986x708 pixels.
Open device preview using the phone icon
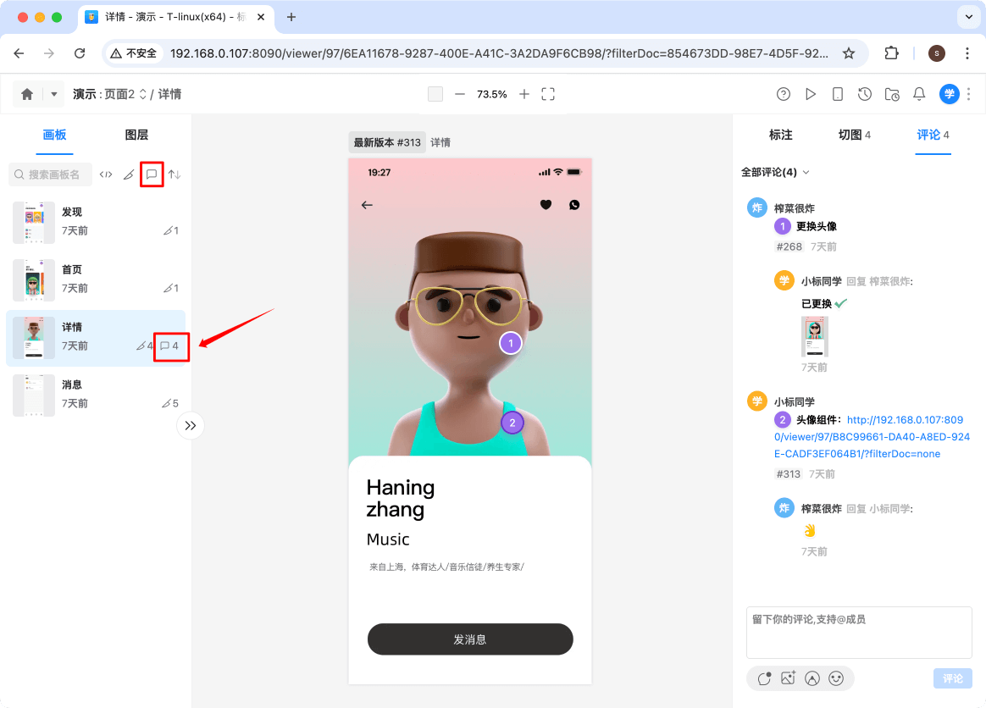click(838, 94)
